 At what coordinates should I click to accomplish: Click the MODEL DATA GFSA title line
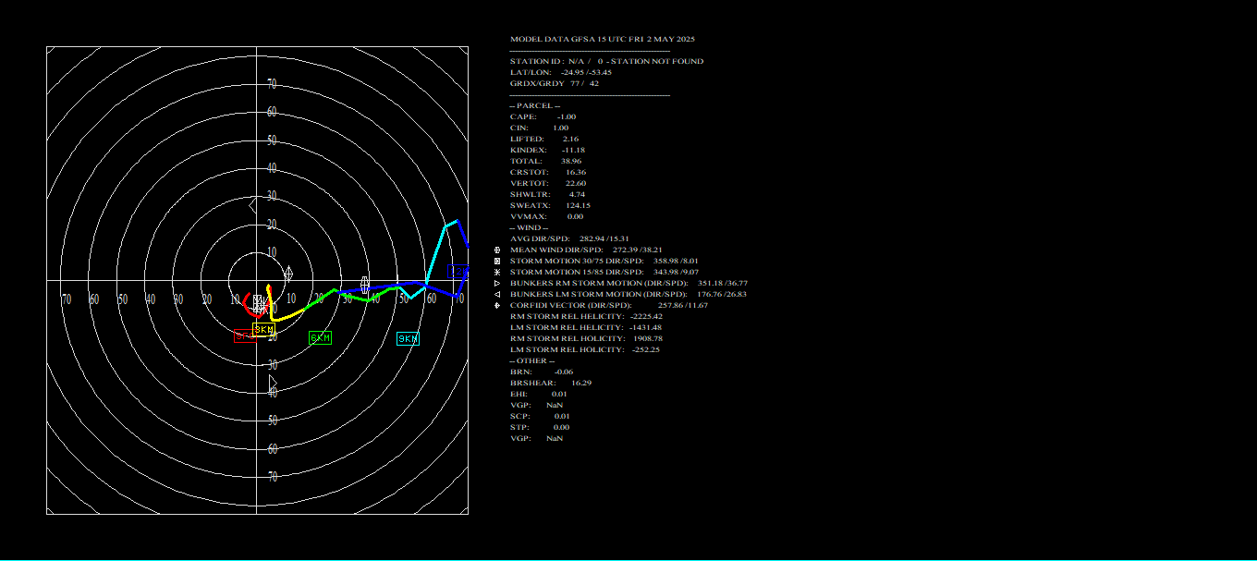click(x=603, y=39)
